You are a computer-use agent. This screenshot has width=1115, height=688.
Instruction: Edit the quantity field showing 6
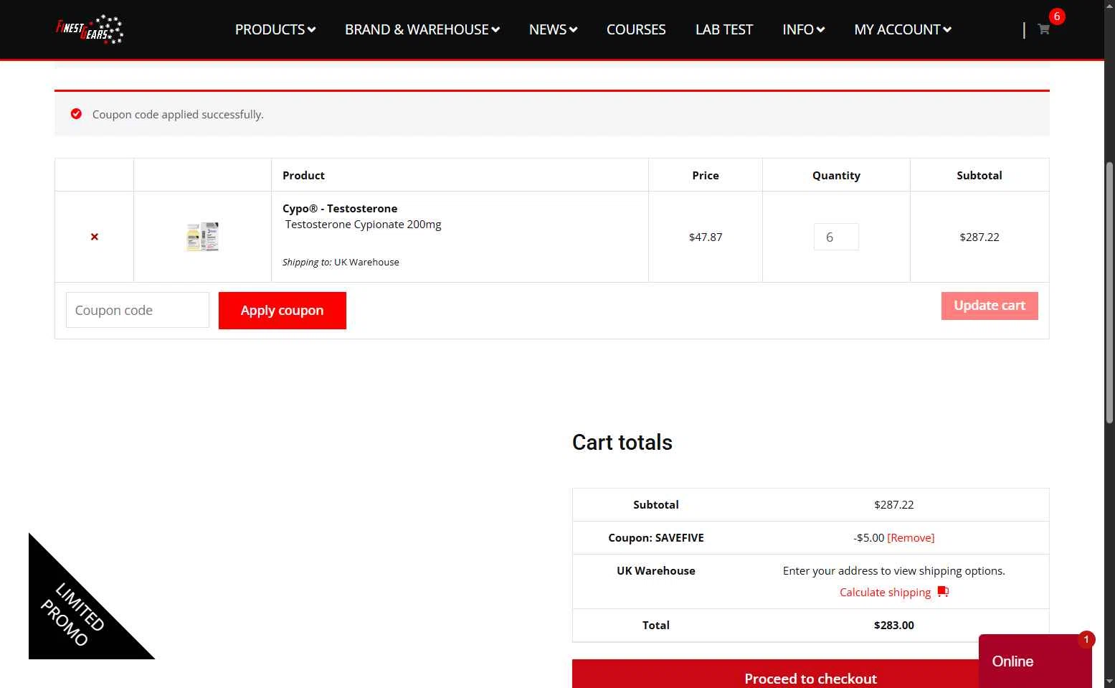point(836,237)
